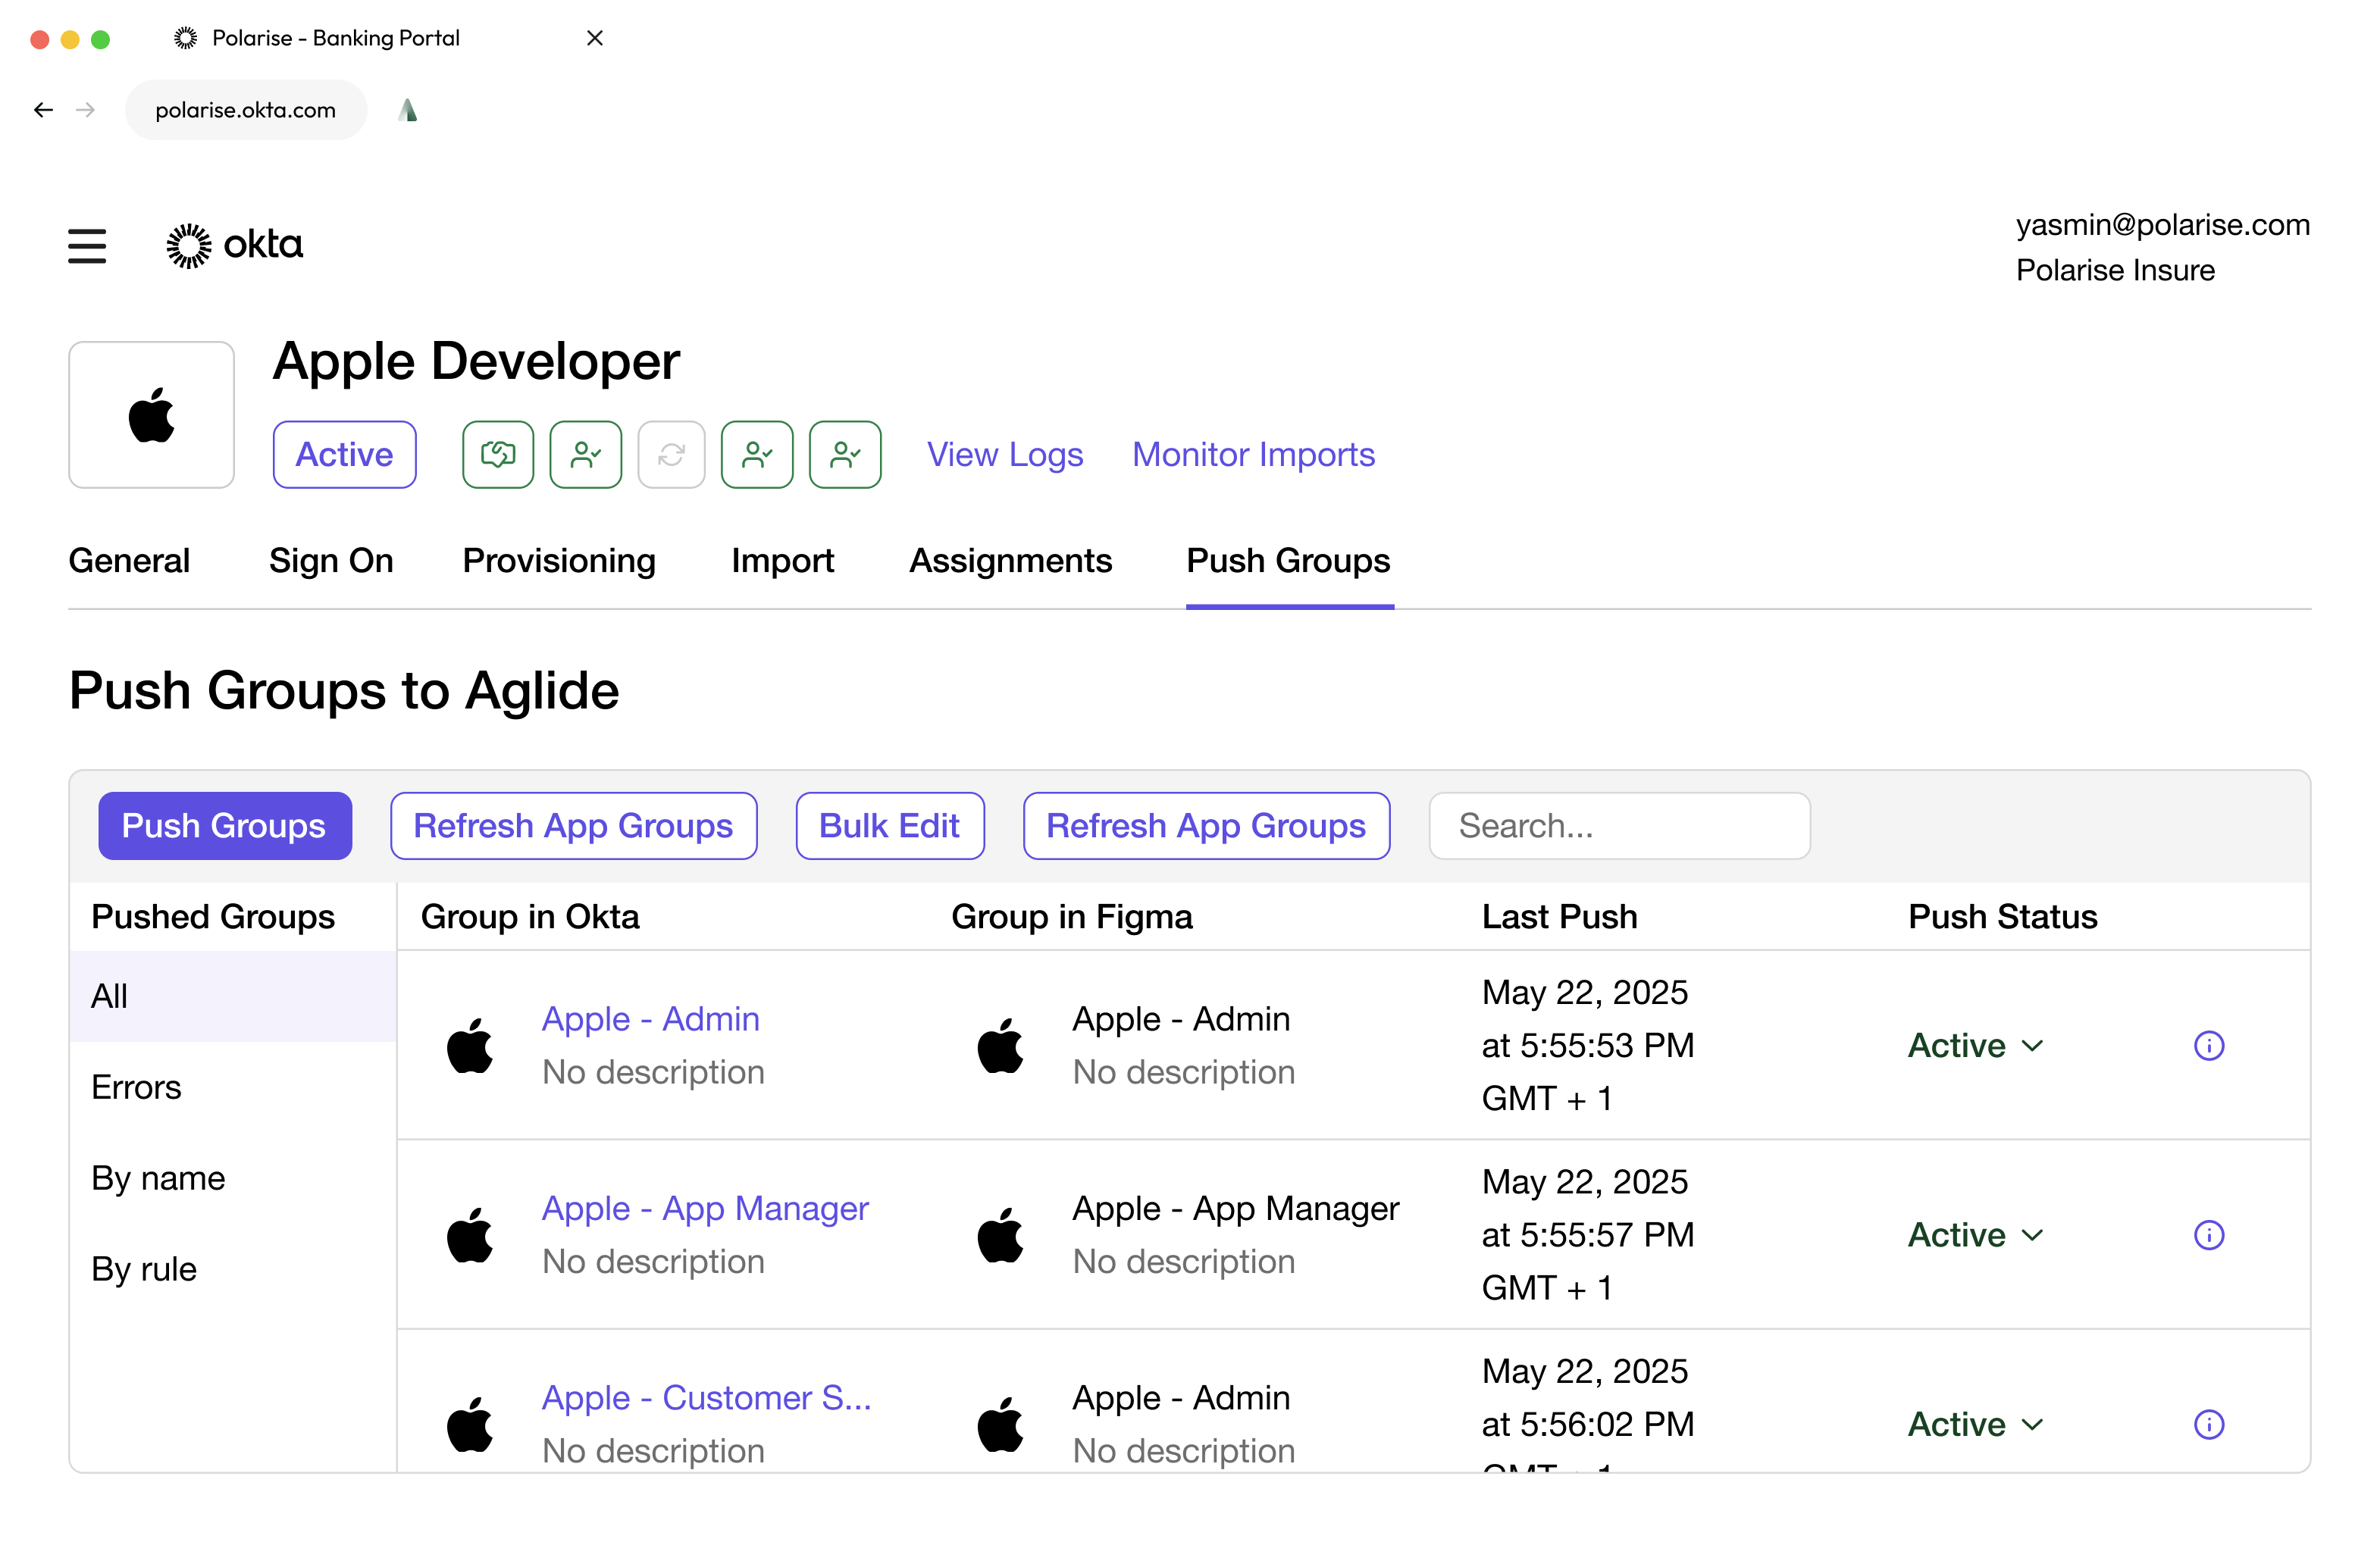Switch to the Sign On tab

(x=331, y=561)
